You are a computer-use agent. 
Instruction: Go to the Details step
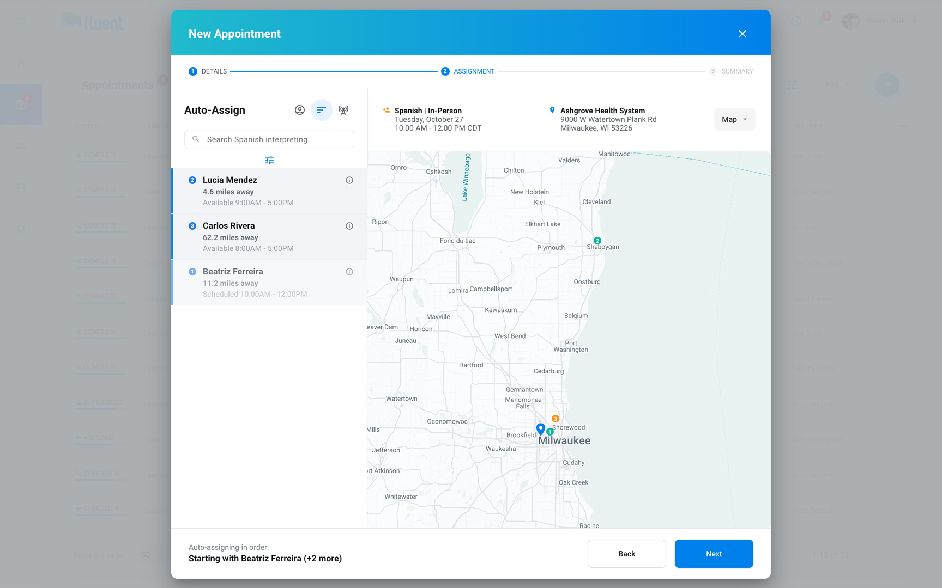pos(208,71)
